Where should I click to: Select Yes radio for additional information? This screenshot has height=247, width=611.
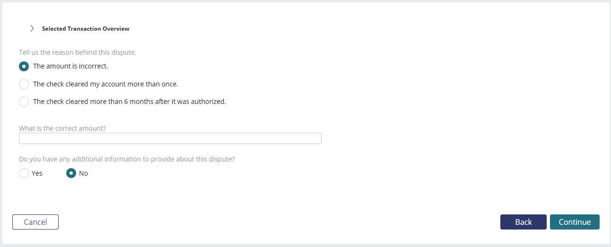point(24,173)
